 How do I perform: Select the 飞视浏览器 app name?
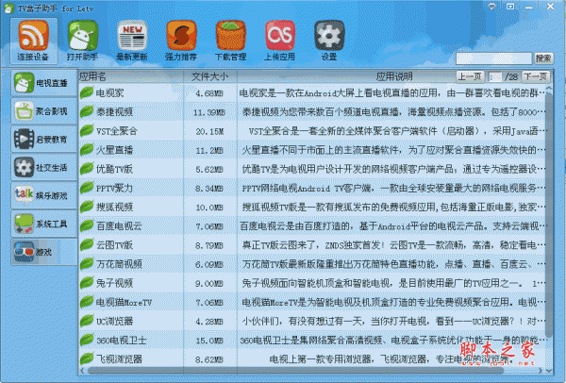click(x=119, y=360)
